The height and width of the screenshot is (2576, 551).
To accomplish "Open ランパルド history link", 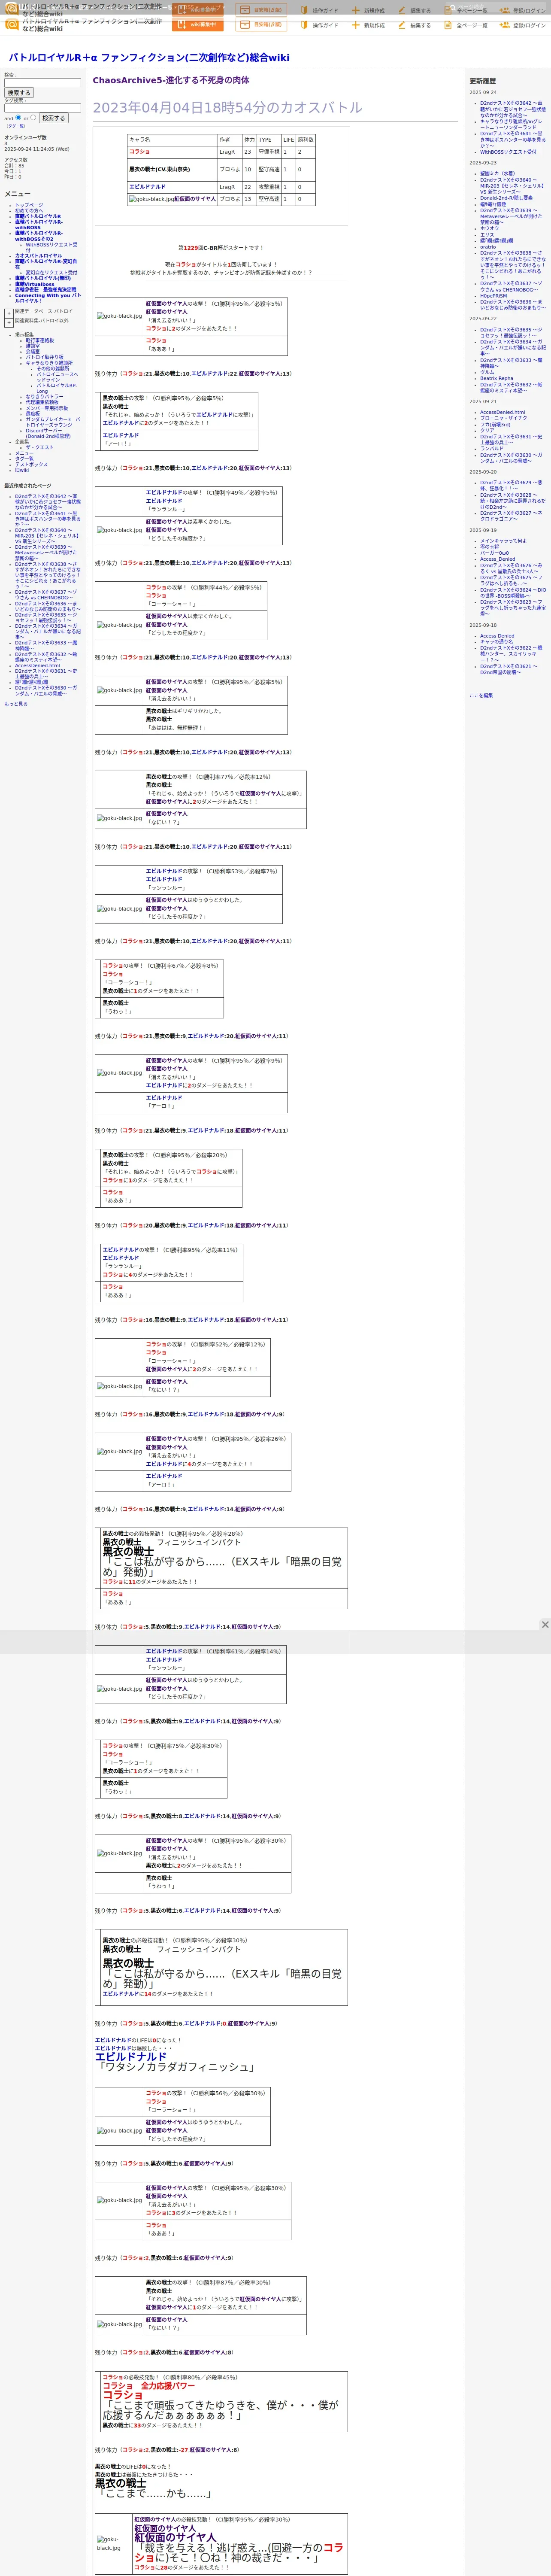I will tap(492, 449).
